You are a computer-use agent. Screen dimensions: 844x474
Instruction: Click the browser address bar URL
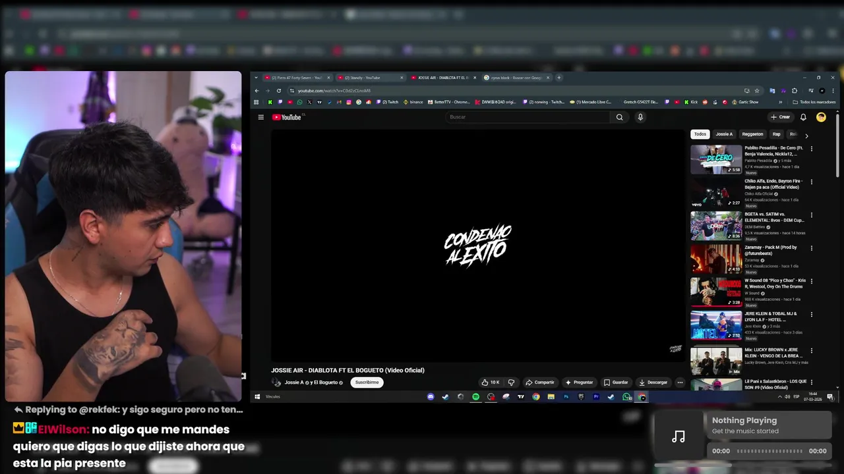[334, 91]
